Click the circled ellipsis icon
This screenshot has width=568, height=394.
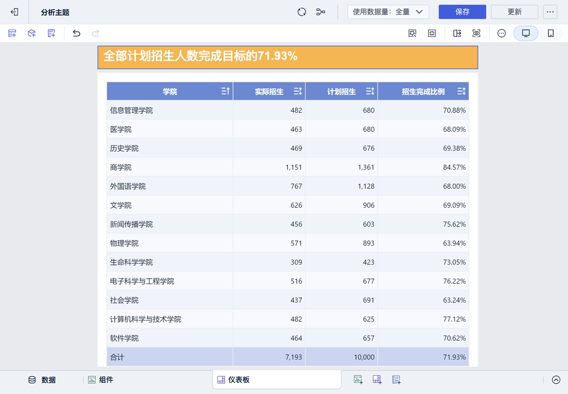(x=502, y=33)
